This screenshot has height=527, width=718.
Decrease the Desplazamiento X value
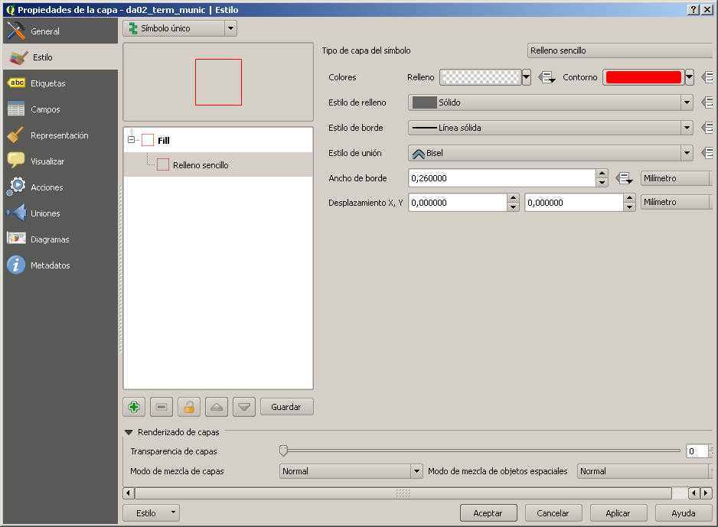[514, 207]
